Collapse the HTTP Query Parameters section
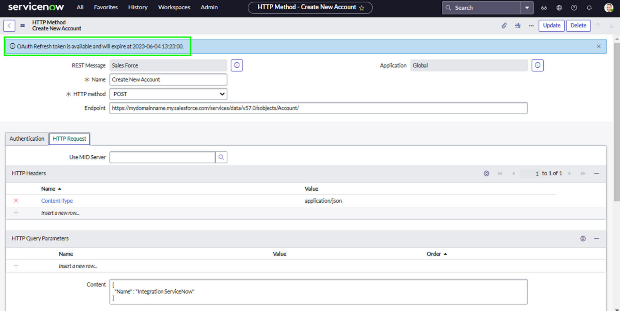 596,239
